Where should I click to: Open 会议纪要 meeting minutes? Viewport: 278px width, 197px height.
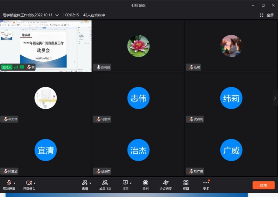pyautogui.click(x=166, y=185)
